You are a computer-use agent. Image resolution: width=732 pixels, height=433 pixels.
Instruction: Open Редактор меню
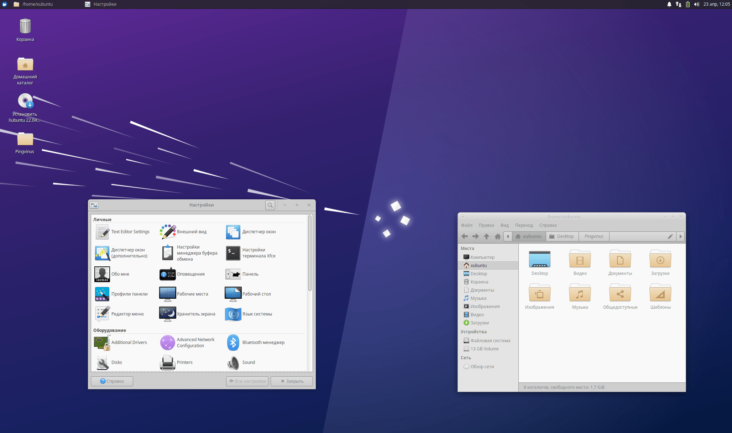[120, 314]
